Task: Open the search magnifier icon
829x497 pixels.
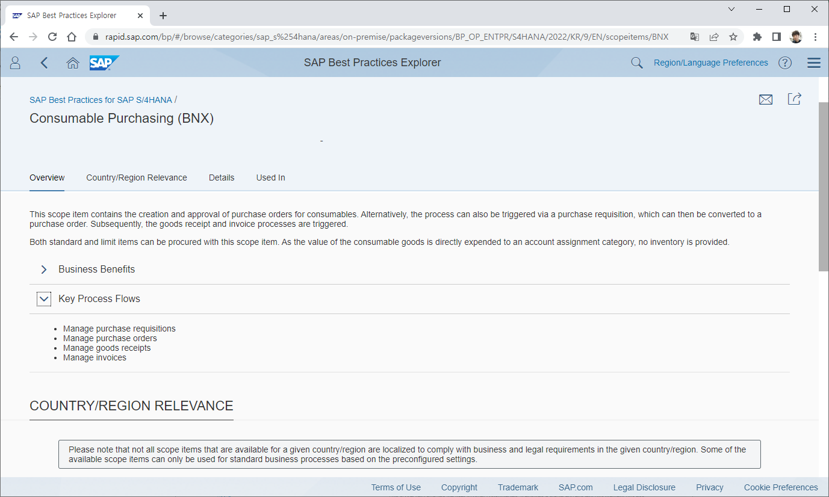Action: (x=637, y=63)
